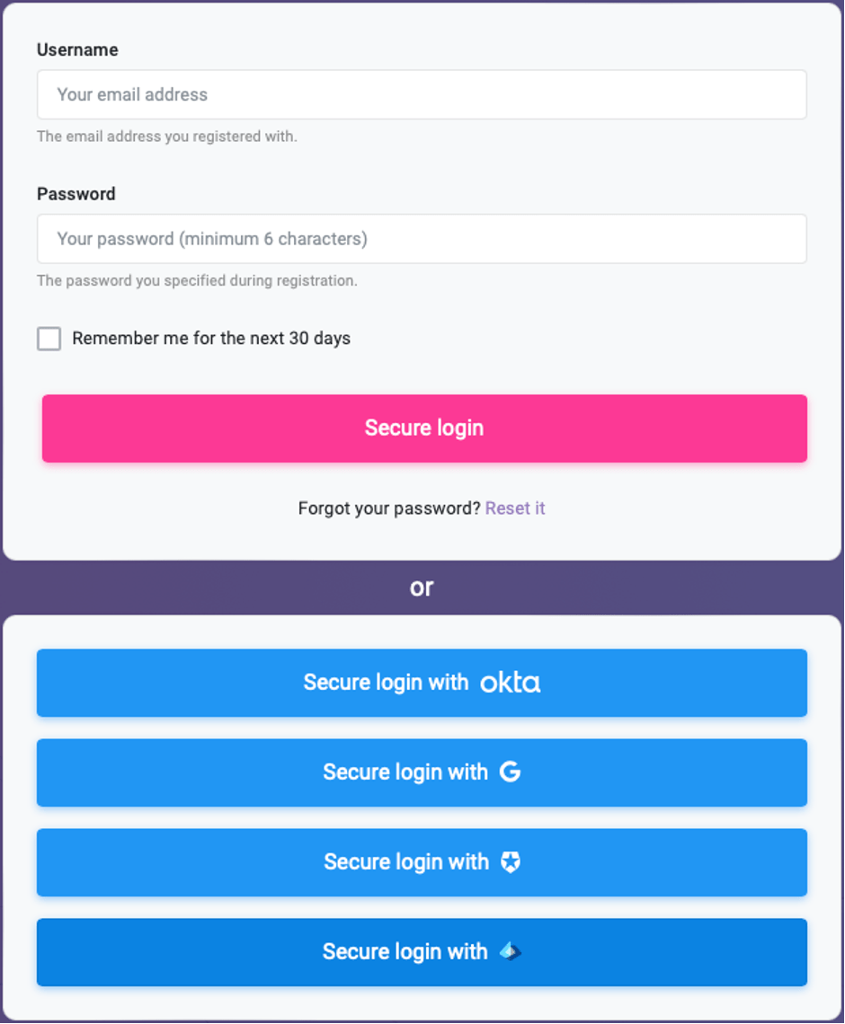This screenshot has width=845, height=1024.
Task: Click the Auth0 shield star icon
Action: coord(510,862)
